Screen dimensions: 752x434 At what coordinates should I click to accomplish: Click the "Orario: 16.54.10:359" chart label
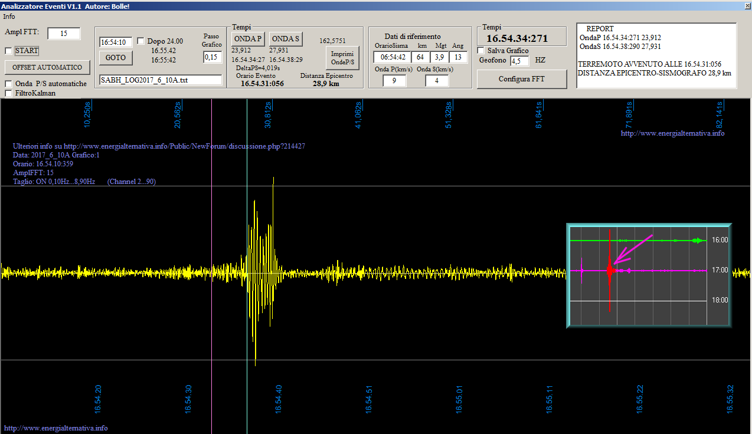pos(43,164)
